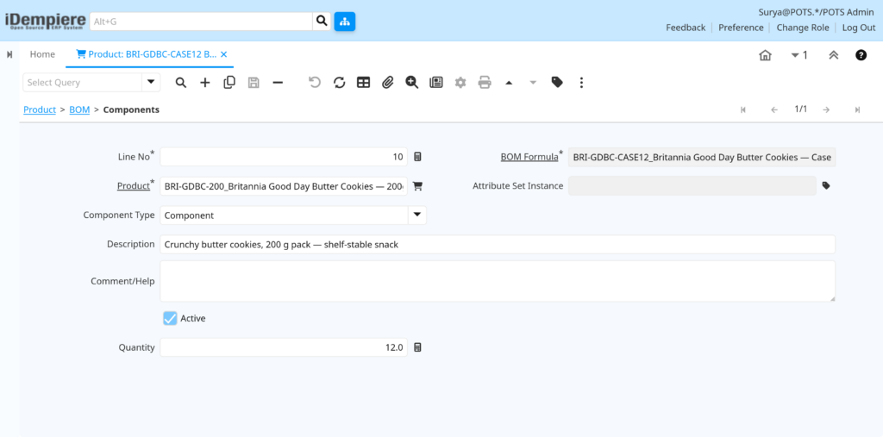This screenshot has height=437, width=883.
Task: Go to detail record with down arrow
Action: click(x=533, y=83)
